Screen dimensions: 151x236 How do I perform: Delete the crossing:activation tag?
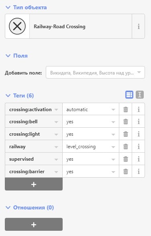pyautogui.click(x=125, y=110)
